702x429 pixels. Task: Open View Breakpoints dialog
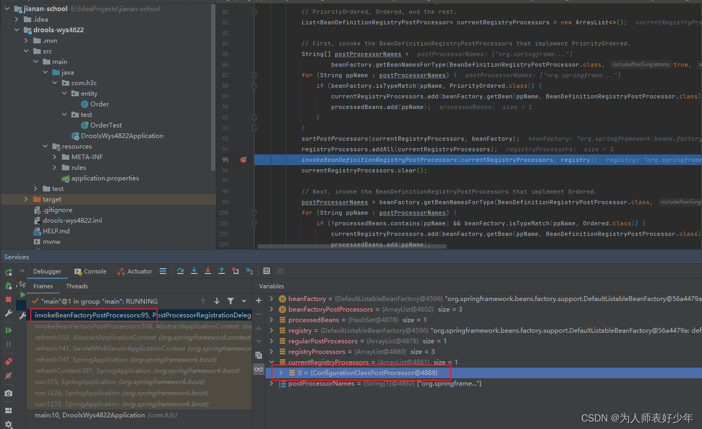(x=8, y=362)
